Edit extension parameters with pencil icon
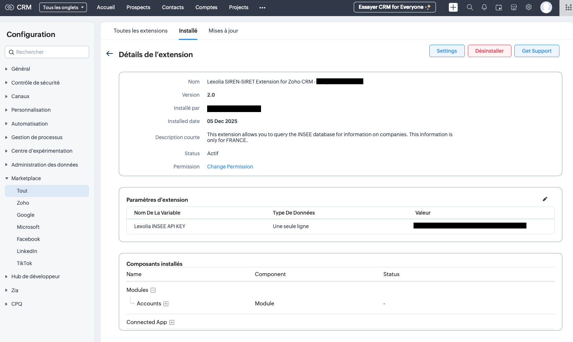The width and height of the screenshot is (573, 342). (x=545, y=199)
